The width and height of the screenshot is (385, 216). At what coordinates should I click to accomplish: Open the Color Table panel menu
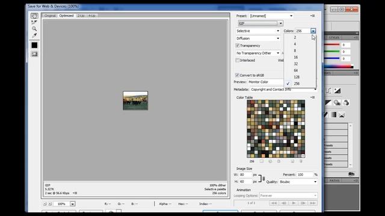pos(313,97)
